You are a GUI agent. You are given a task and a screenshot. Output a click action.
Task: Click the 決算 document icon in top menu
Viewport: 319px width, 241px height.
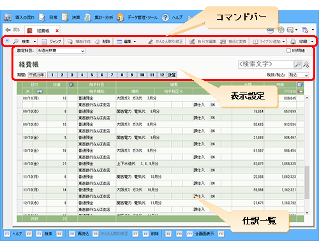[65, 17]
